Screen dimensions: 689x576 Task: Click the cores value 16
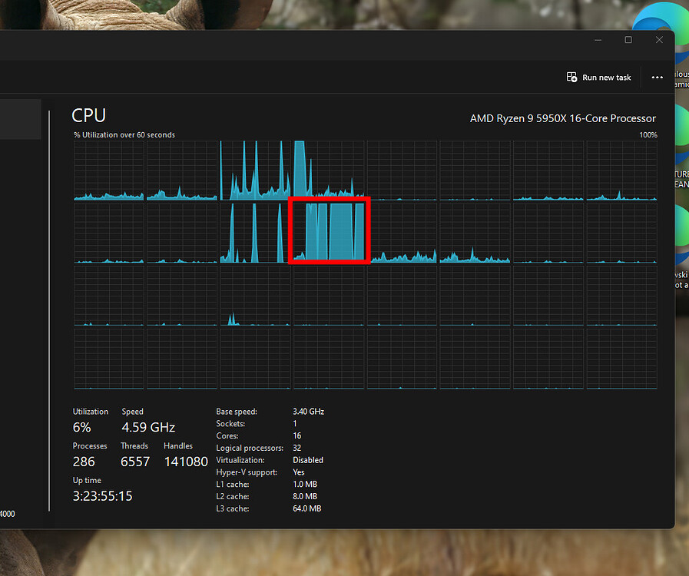(297, 436)
